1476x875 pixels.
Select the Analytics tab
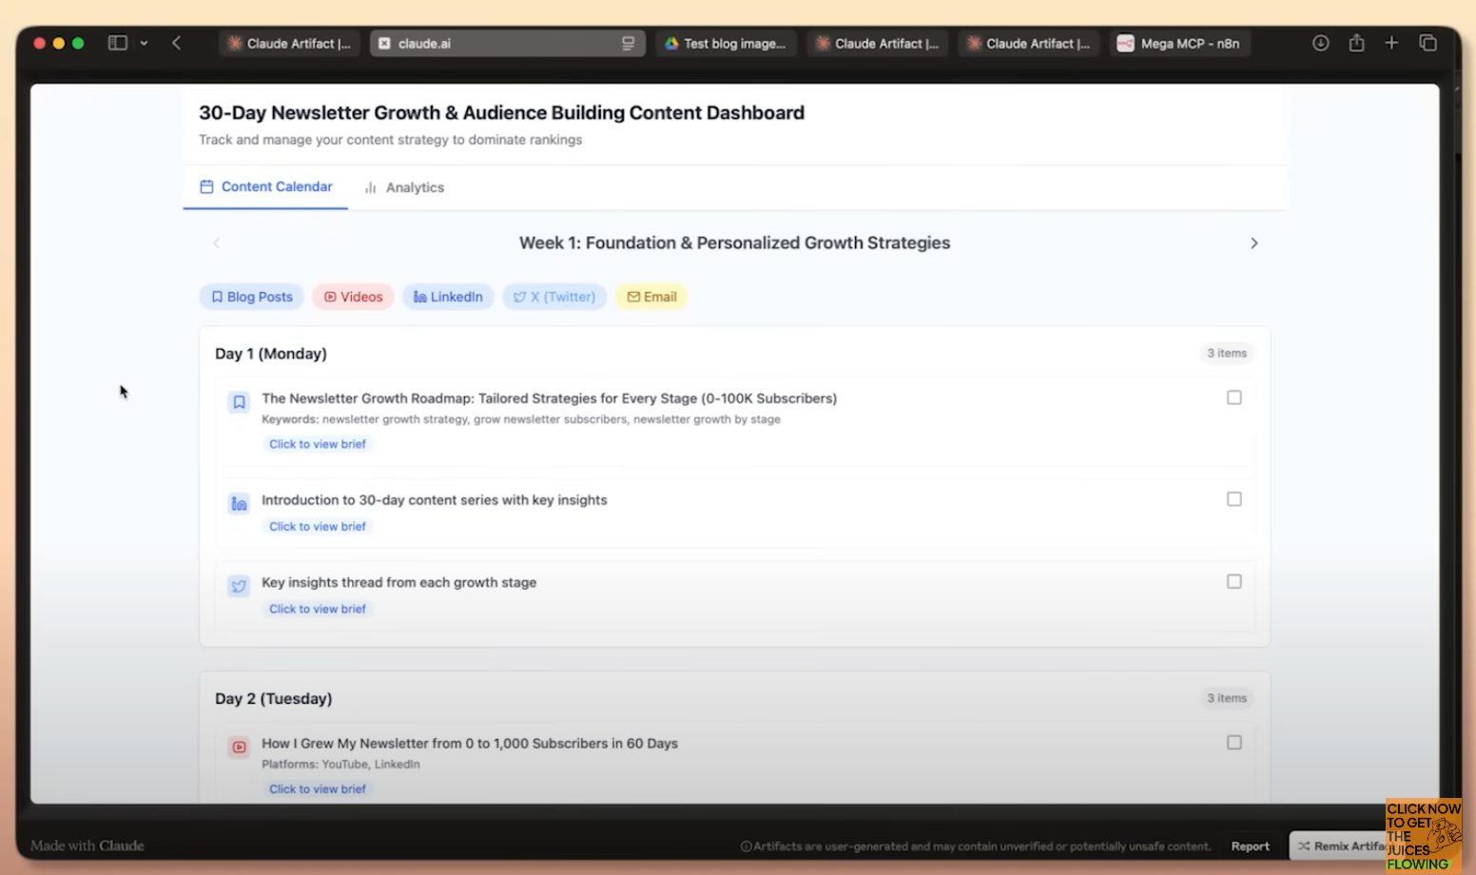404,187
